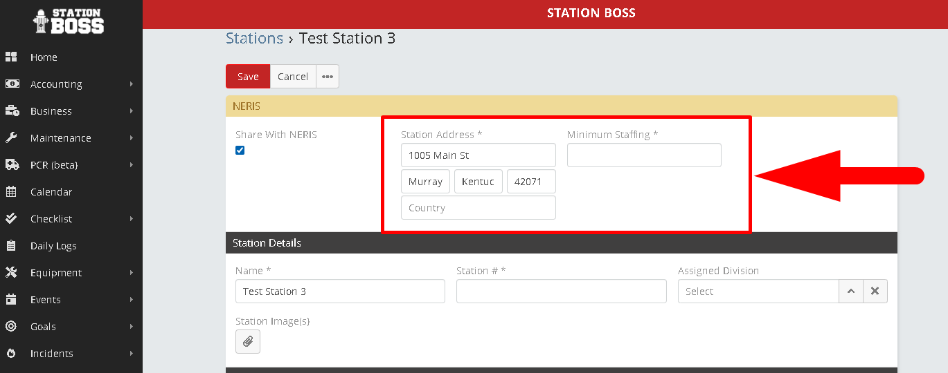The width and height of the screenshot is (948, 373).
Task: Click the Home dashboard icon
Action: (11, 57)
